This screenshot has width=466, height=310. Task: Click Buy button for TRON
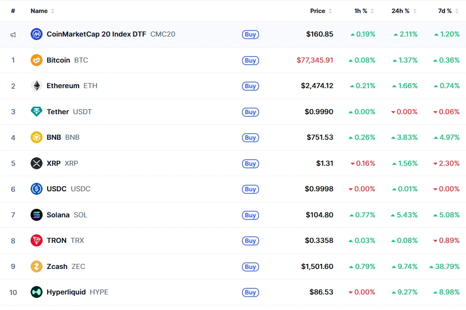coord(250,241)
